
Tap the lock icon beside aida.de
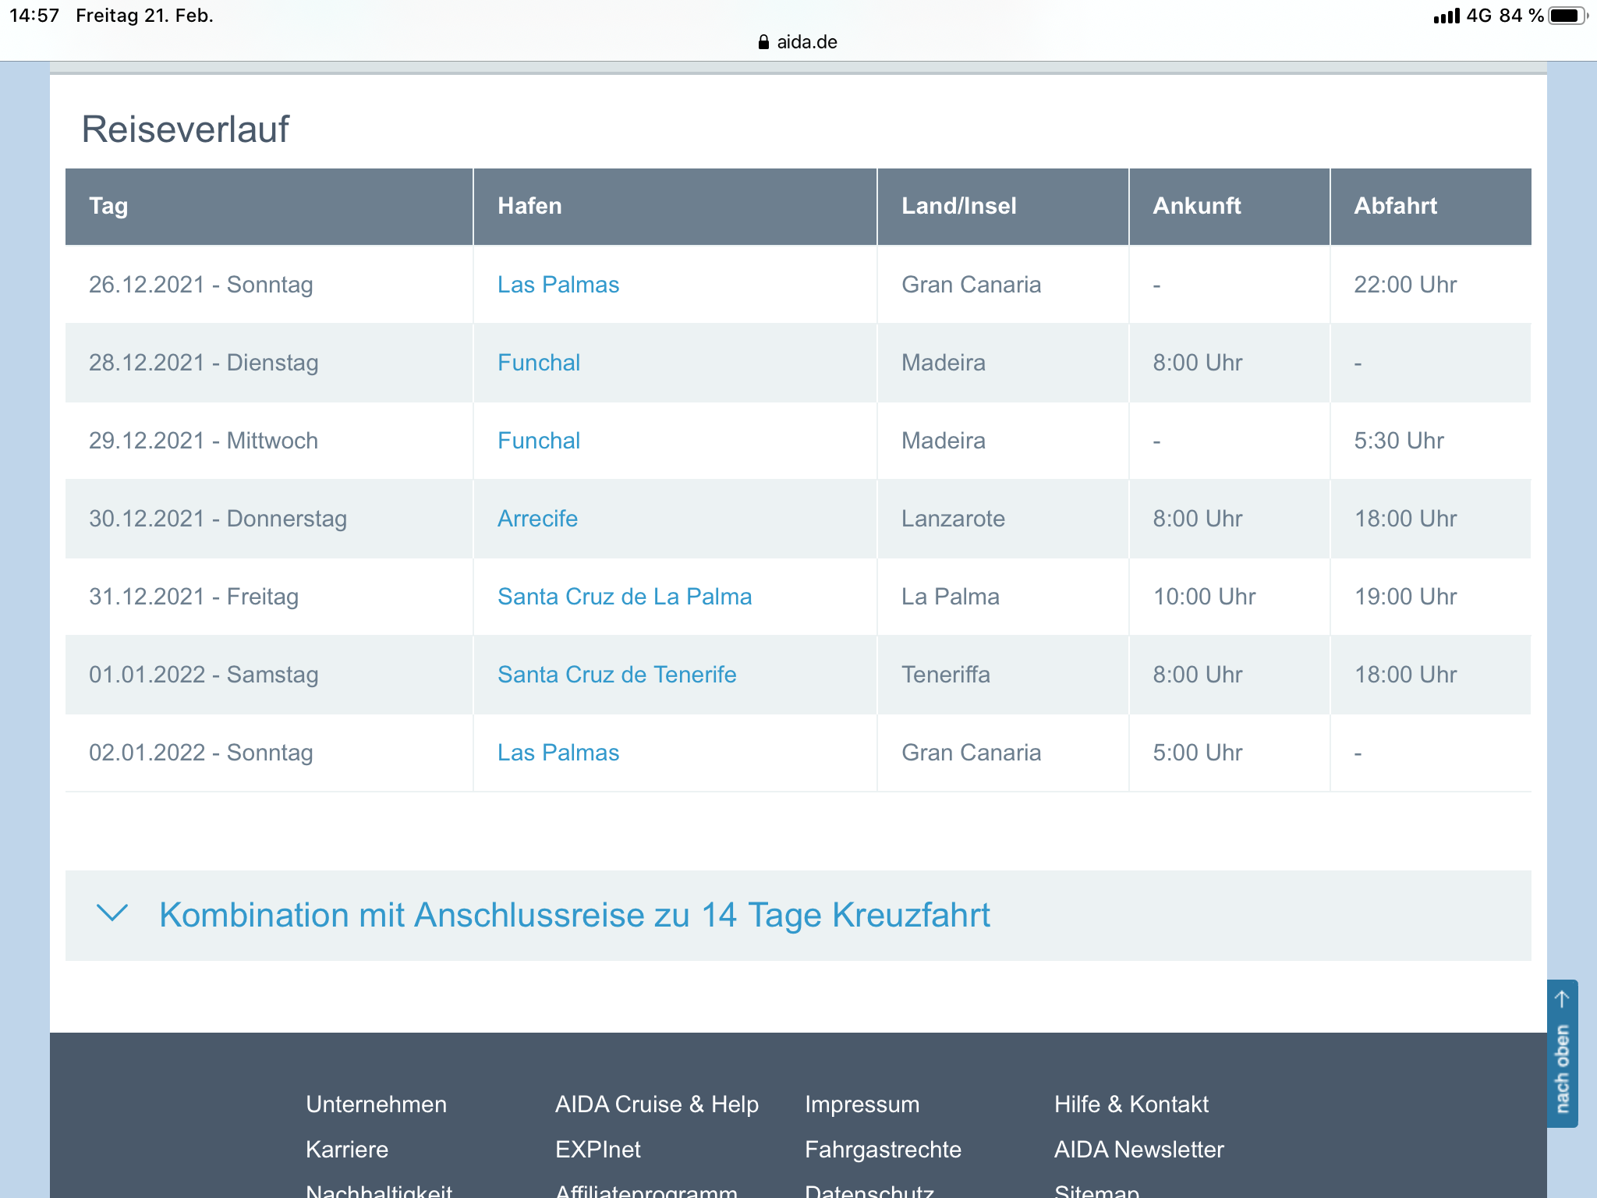[763, 42]
